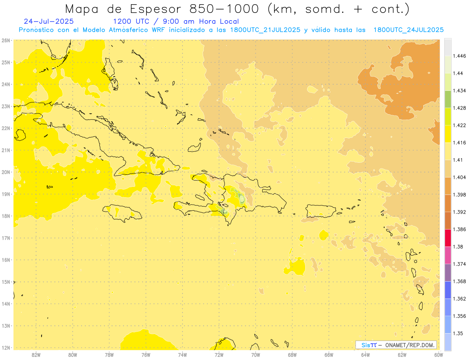The width and height of the screenshot is (466, 360).
Task: Click the 26N latitude label
Action: (x=5, y=40)
